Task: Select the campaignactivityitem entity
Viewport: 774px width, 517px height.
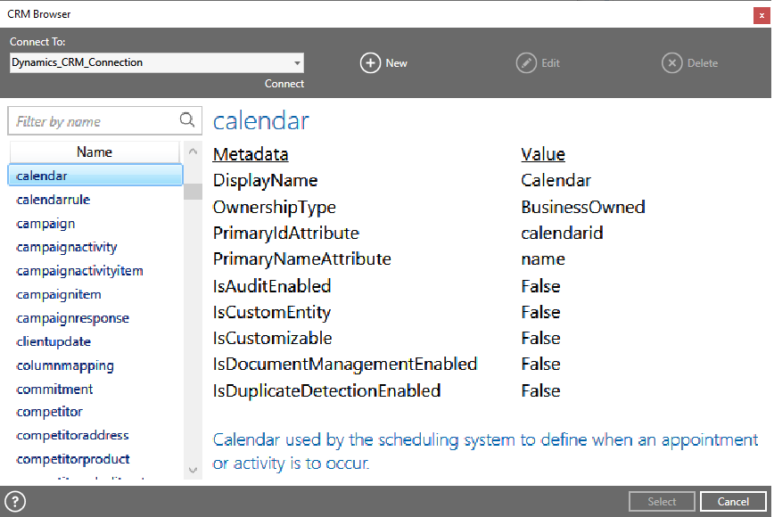Action: pyautogui.click(x=79, y=271)
